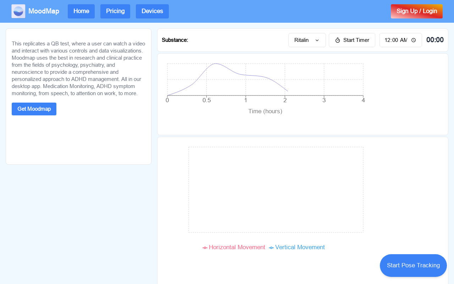Click the MoodMap logo icon
This screenshot has height=284, width=454.
tap(18, 11)
